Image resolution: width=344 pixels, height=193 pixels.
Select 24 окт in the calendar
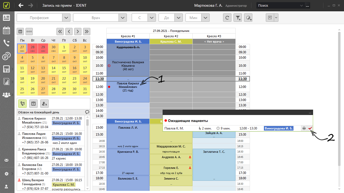tap(85, 80)
